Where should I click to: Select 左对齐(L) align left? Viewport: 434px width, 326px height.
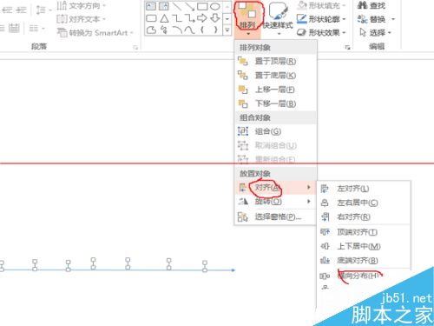(364, 189)
